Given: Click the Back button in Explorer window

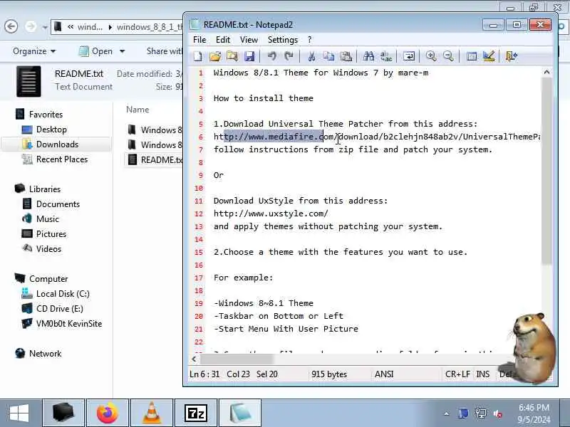Looking at the screenshot, I should (x=11, y=26).
